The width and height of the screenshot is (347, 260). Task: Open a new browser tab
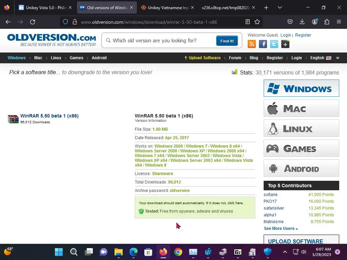tap(266, 8)
